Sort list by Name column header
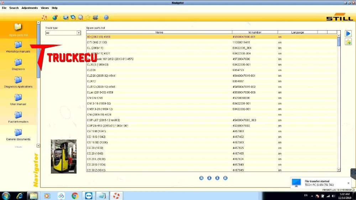The image size is (356, 200). click(159, 32)
